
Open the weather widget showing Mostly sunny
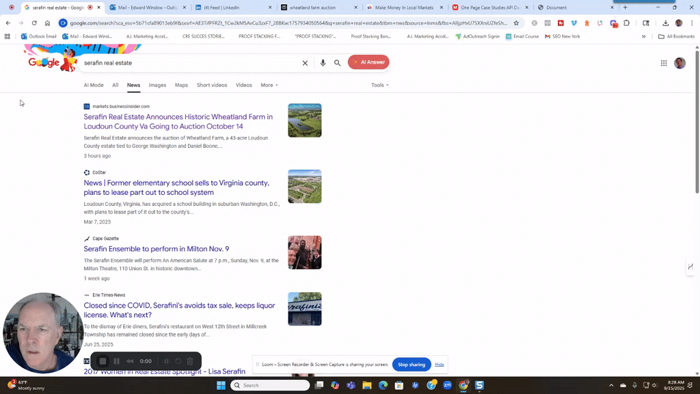pyautogui.click(x=26, y=385)
